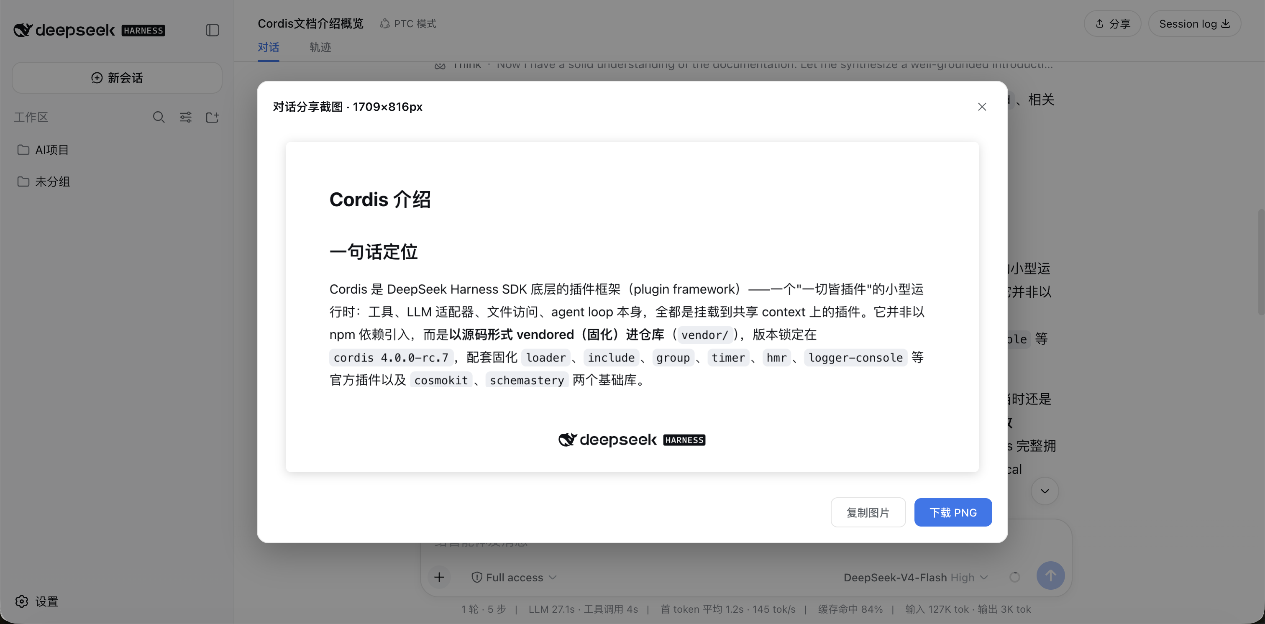Screen dimensions: 1265x624
Task: Switch to the 对话 tab
Action: coord(268,47)
